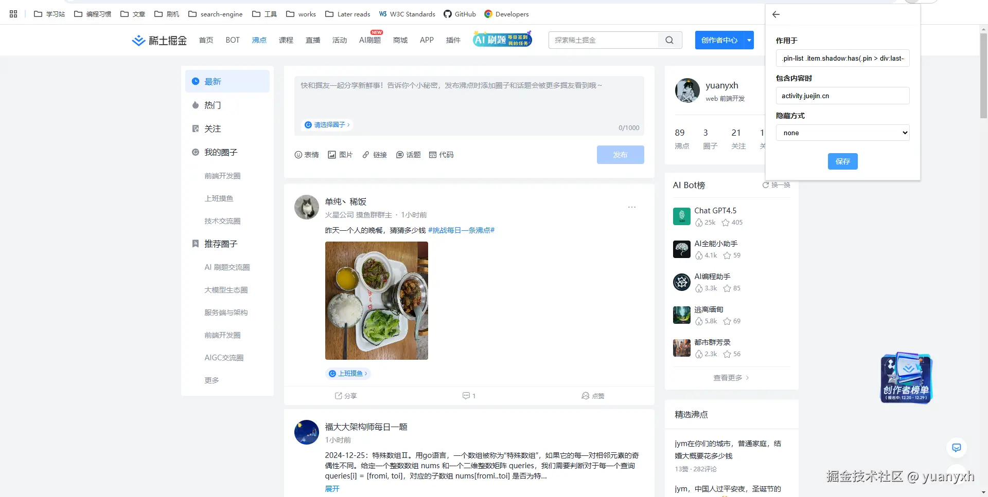The height and width of the screenshot is (497, 988).
Task: Click the 探索稀土掘金 search input
Action: coord(602,40)
